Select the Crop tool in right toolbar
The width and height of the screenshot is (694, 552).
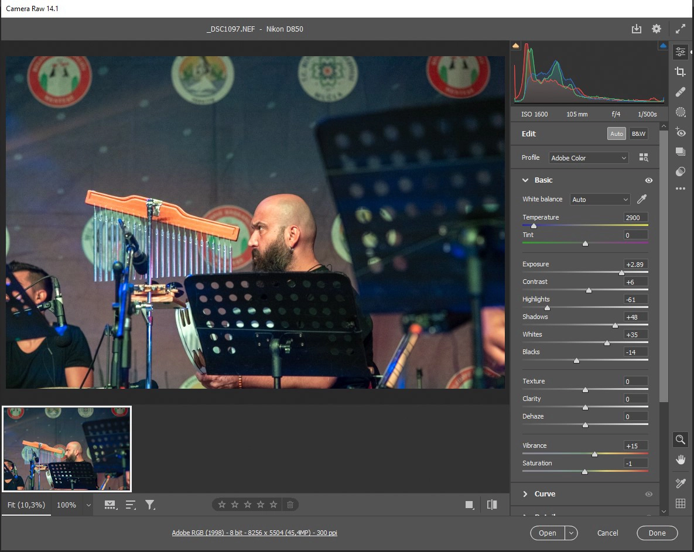[680, 72]
